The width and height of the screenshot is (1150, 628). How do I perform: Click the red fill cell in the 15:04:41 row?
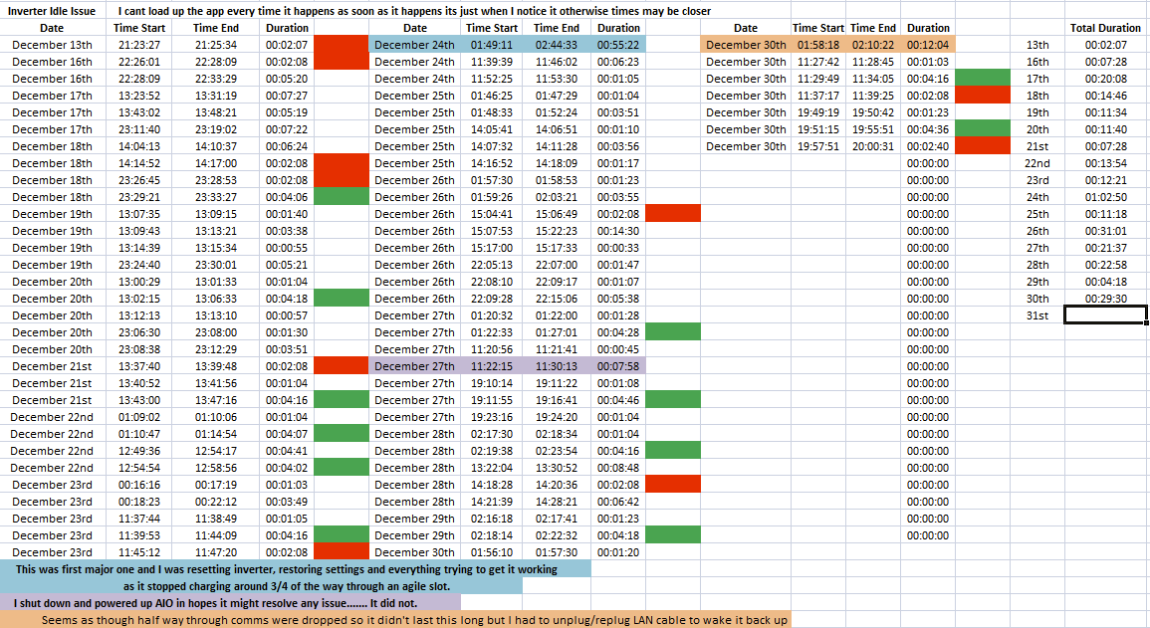click(672, 214)
